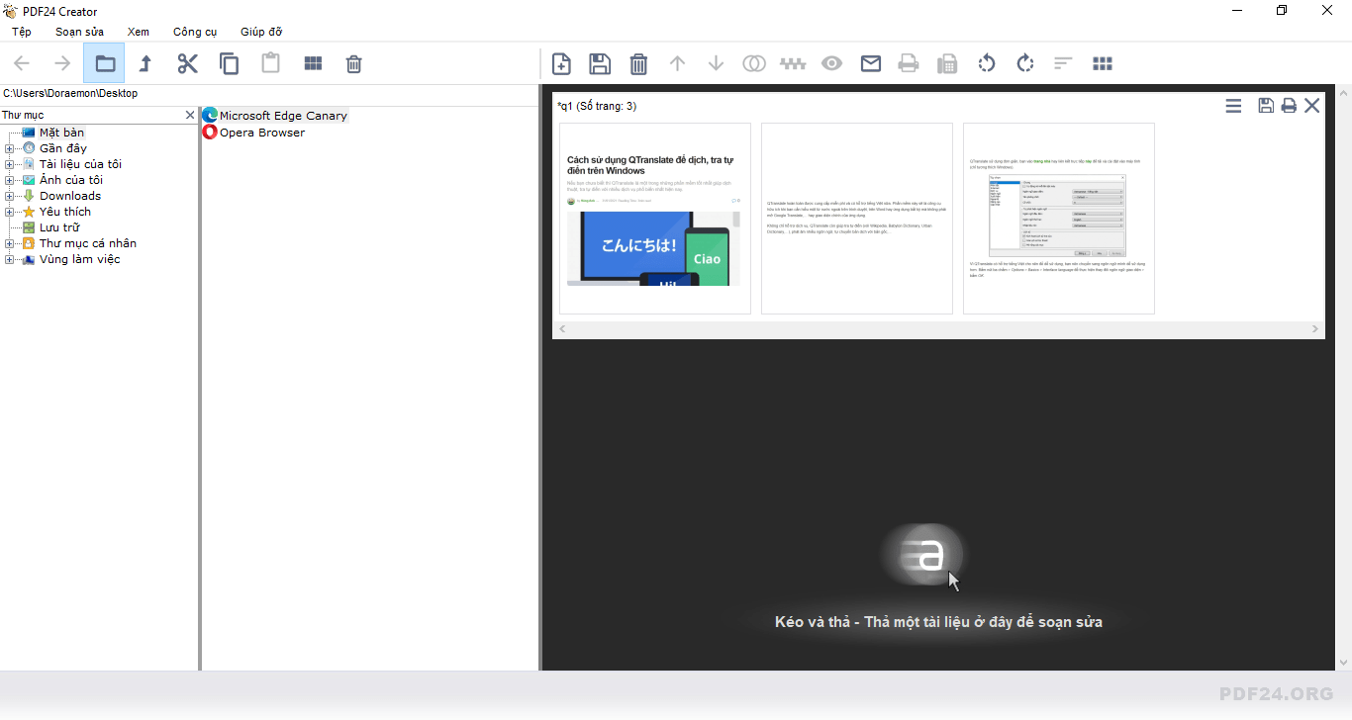The image size is (1352, 720).
Task: Rotate pages counterclockwise
Action: (986, 63)
